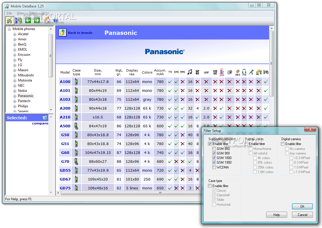Expand the BenQ tree node
Screen dimensions: 322x228
tap(15, 45)
